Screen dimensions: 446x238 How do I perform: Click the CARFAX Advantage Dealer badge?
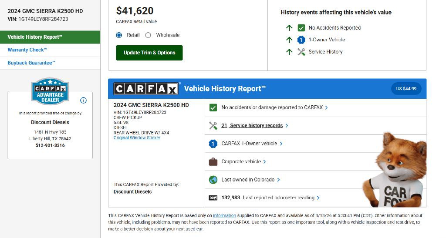coord(50,92)
